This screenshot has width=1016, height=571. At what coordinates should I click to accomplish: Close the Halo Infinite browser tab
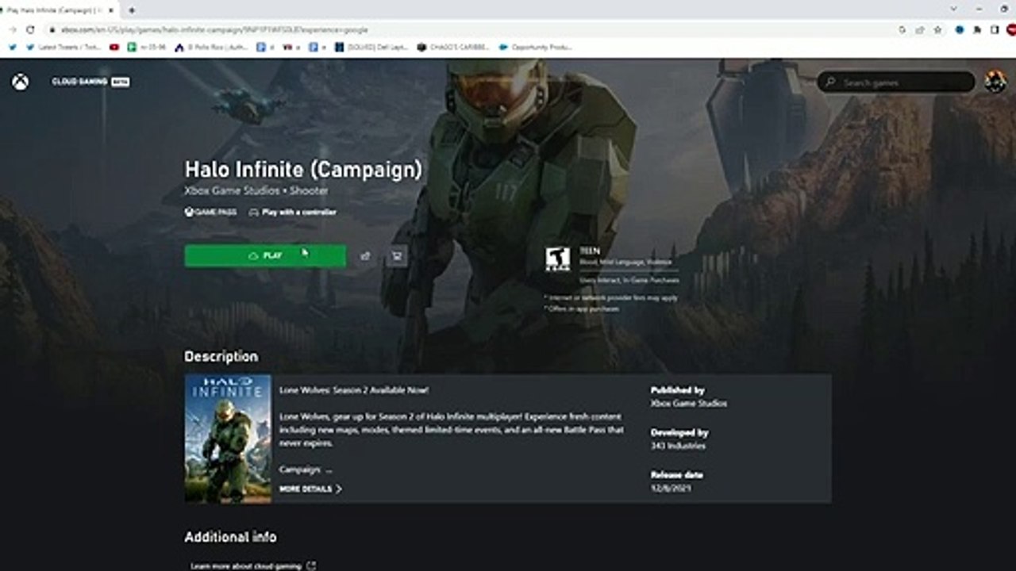[111, 10]
